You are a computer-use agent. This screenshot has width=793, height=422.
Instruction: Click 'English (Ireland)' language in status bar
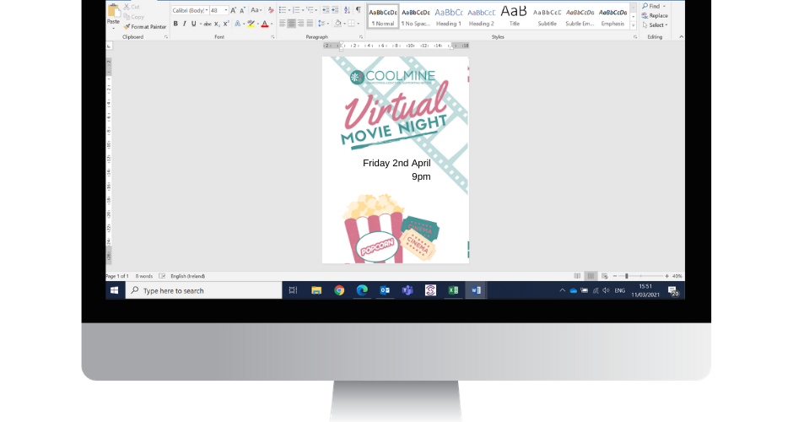tap(187, 276)
